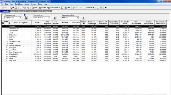Click the Laser Printer description cell

pos(20,50)
